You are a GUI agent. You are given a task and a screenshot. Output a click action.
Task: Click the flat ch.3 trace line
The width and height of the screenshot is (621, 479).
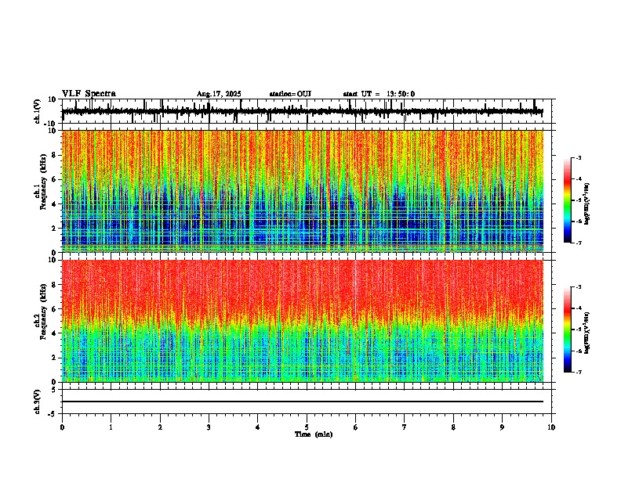pyautogui.click(x=303, y=402)
